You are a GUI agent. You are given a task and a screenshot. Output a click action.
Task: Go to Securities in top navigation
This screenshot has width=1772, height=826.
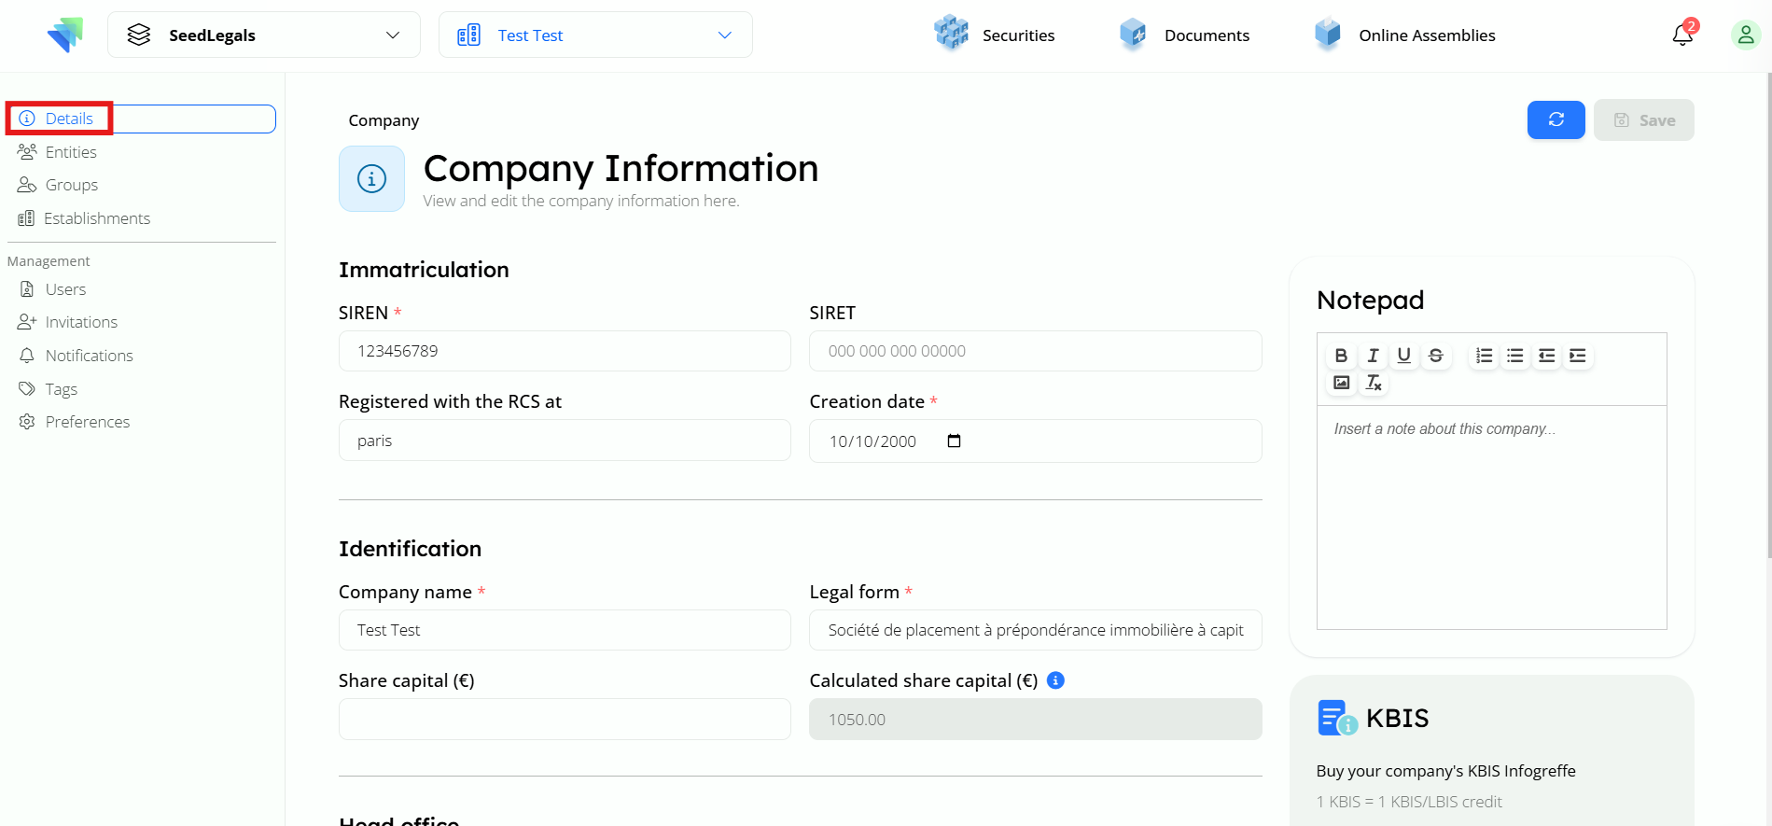click(x=995, y=35)
